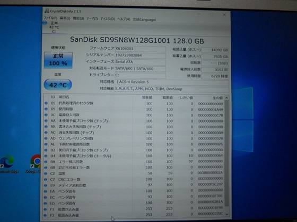Screen dimensions: 297x222
Task: Click the attribute list vertical scrollbar thumb
Action: point(226,153)
